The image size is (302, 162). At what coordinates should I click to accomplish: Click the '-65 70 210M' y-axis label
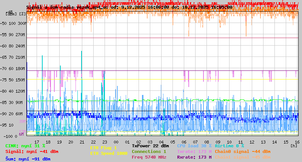(12, 58)
